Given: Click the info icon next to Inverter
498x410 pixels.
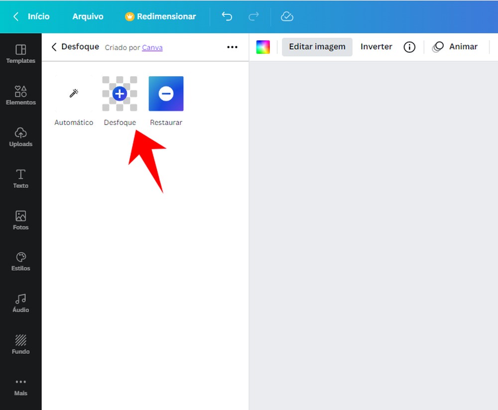Looking at the screenshot, I should coord(409,47).
